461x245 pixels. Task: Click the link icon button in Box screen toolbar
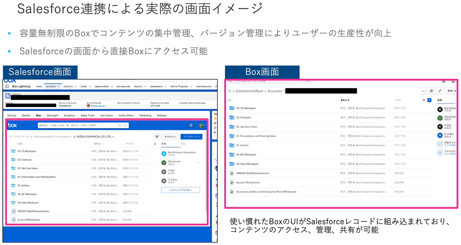440,91
